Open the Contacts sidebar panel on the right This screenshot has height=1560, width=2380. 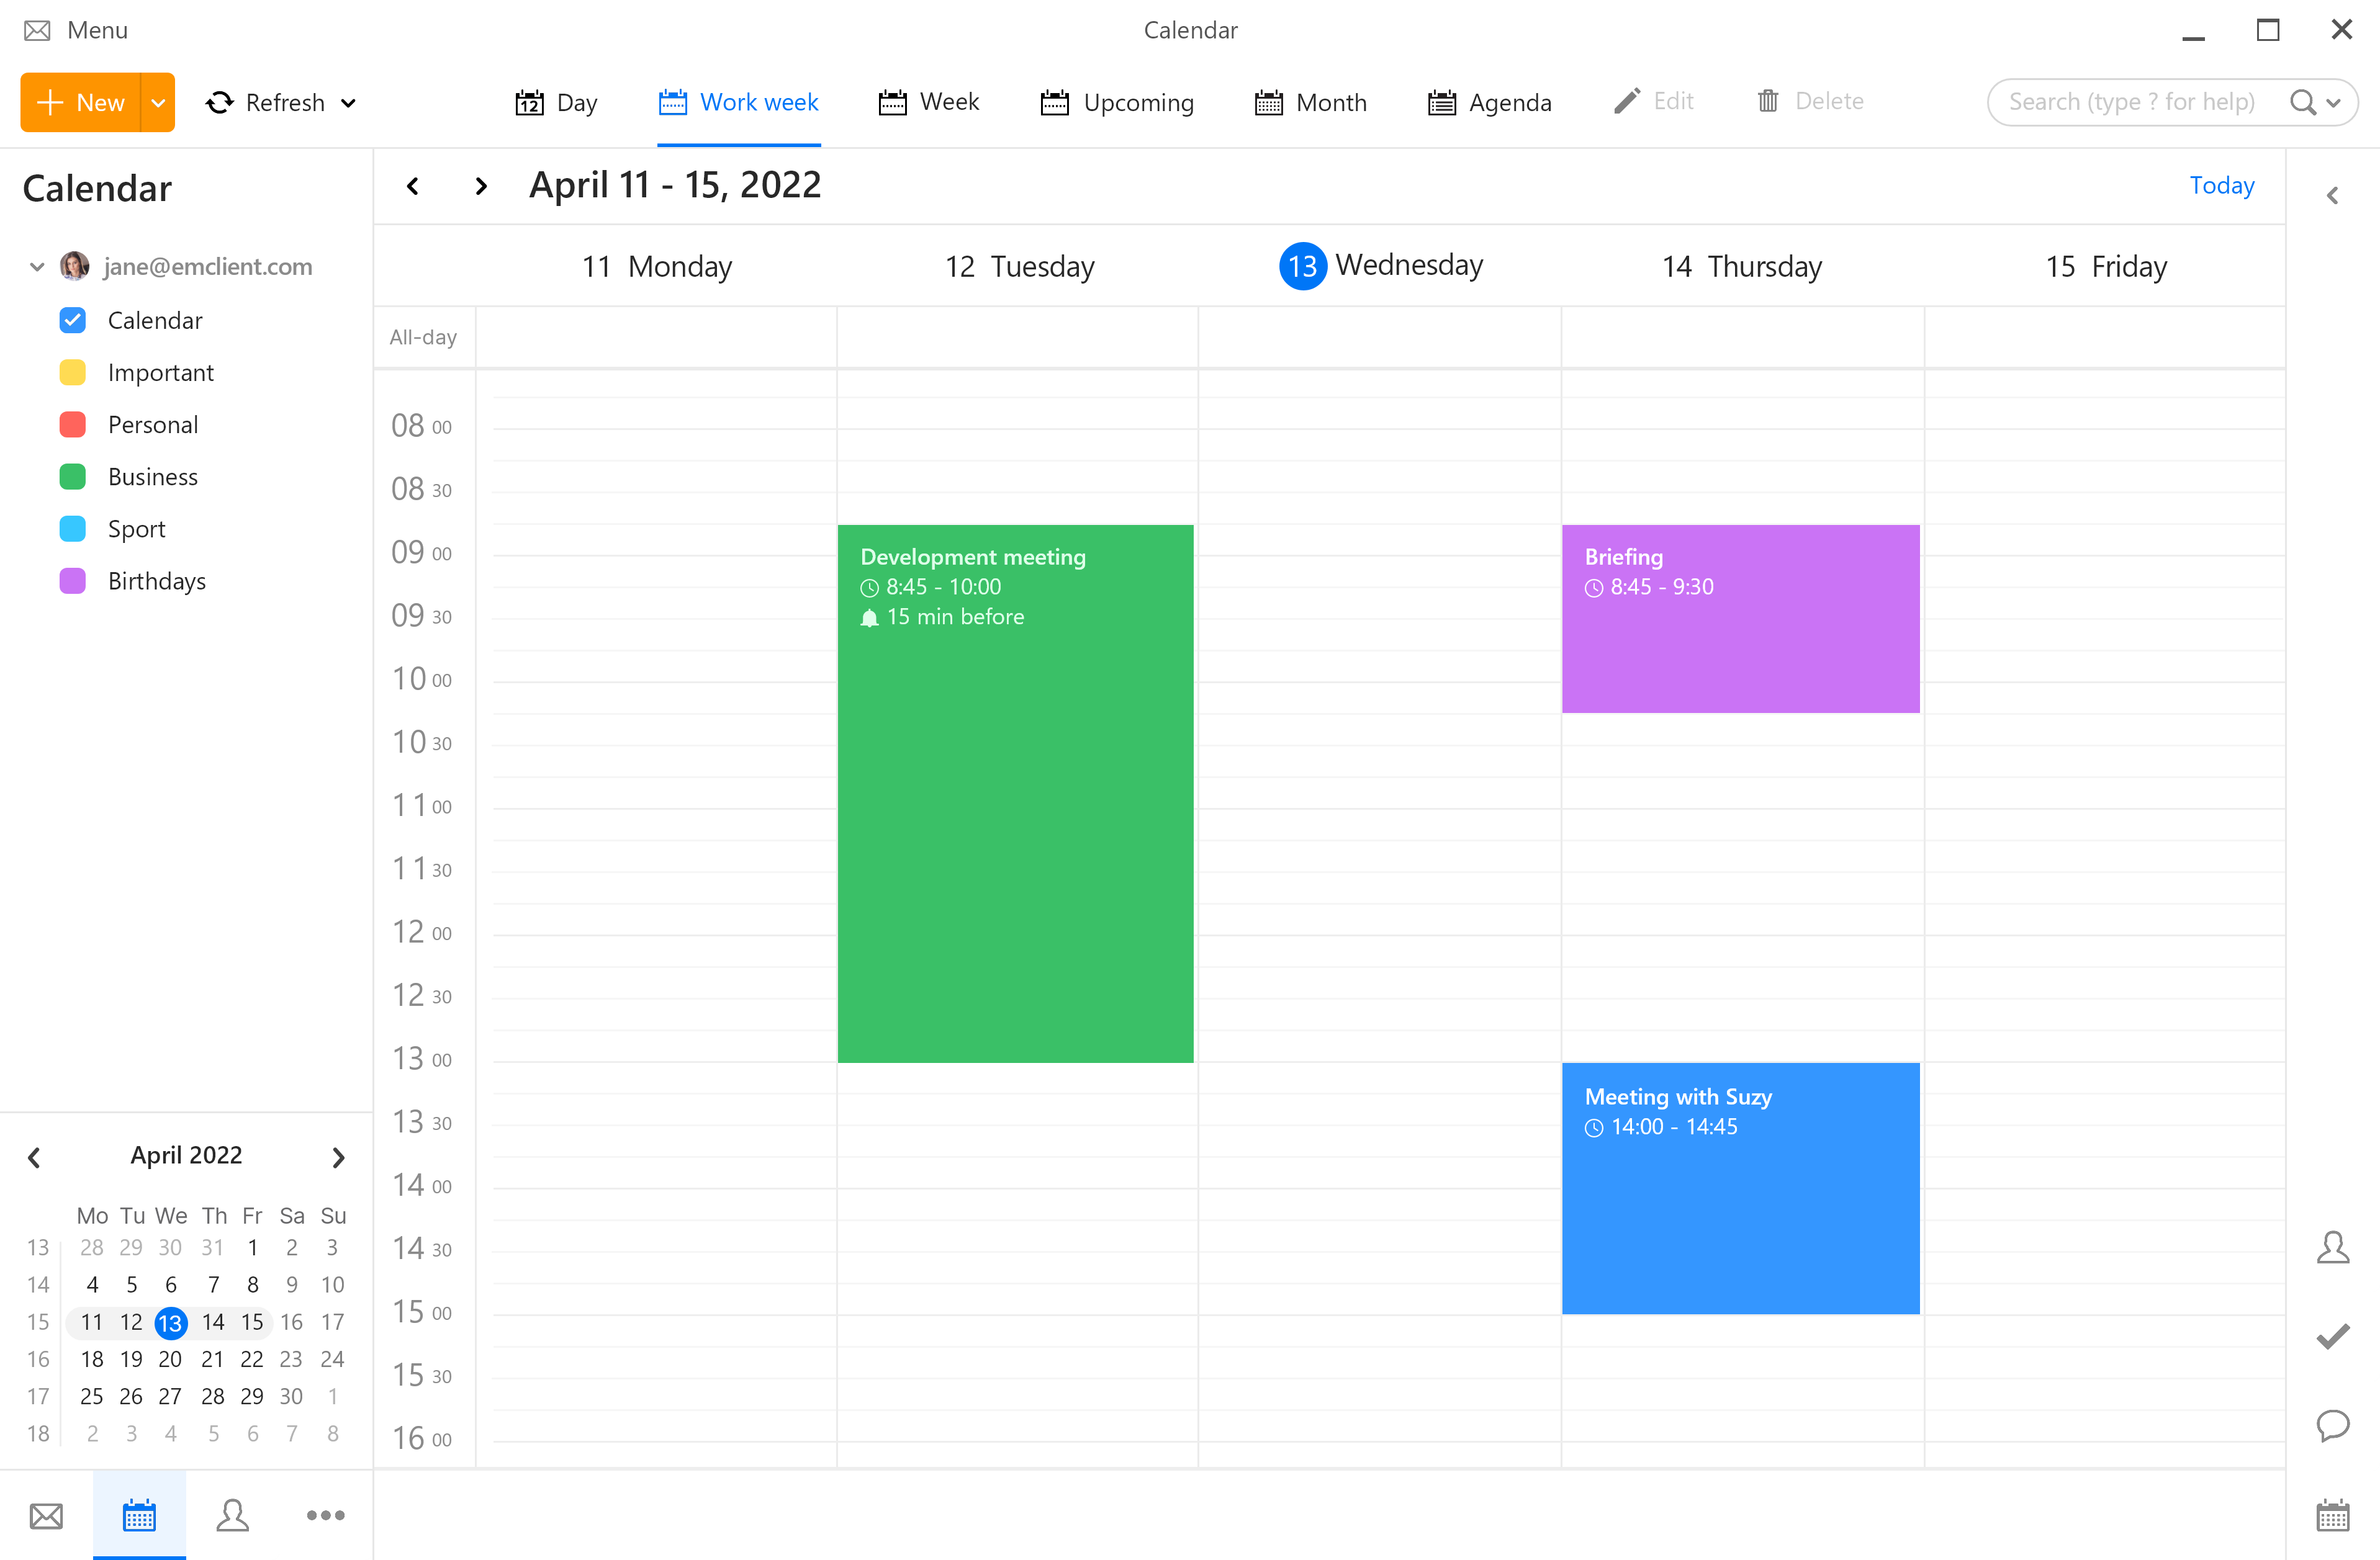2334,1247
